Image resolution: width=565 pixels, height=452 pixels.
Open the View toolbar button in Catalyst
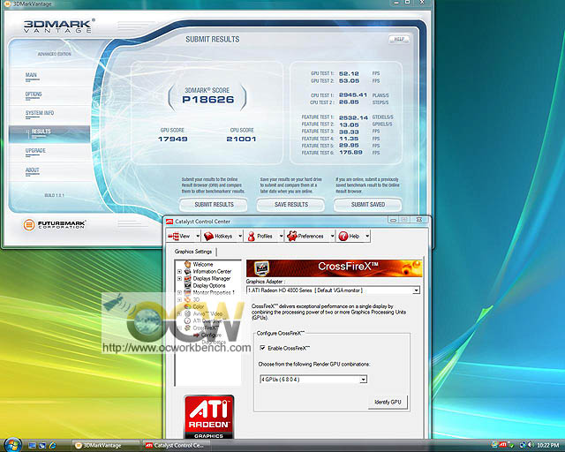pos(180,236)
